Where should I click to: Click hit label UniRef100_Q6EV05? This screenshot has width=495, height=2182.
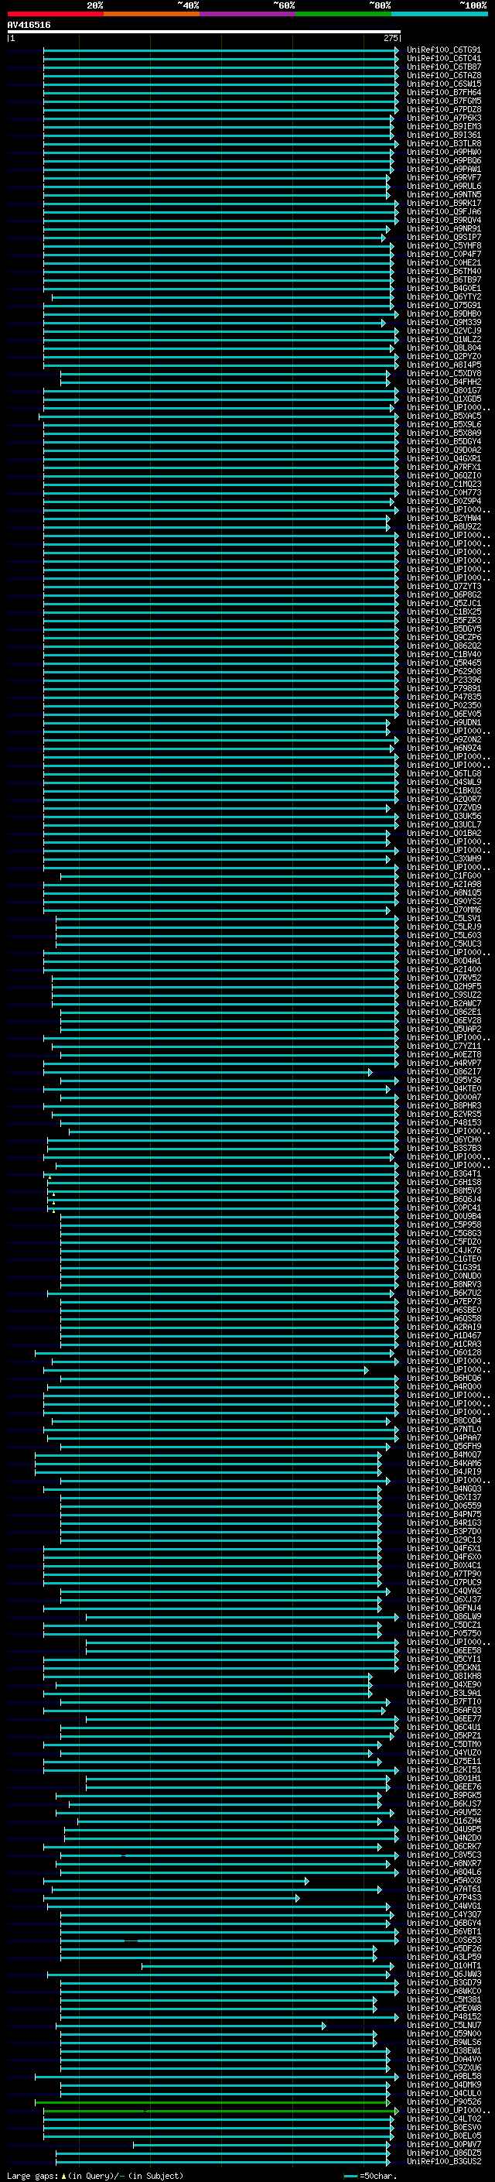click(443, 714)
